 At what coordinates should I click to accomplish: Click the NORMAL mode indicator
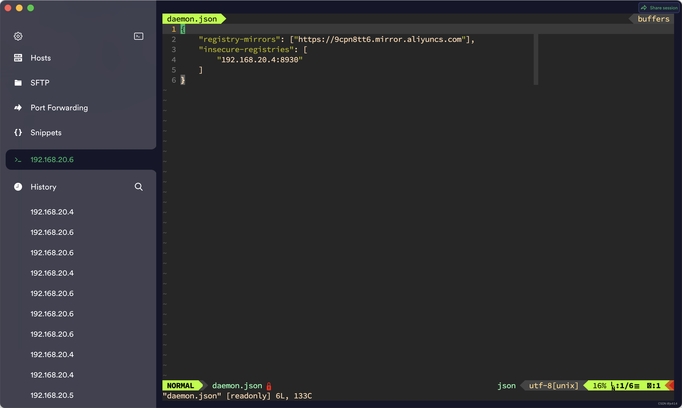181,386
